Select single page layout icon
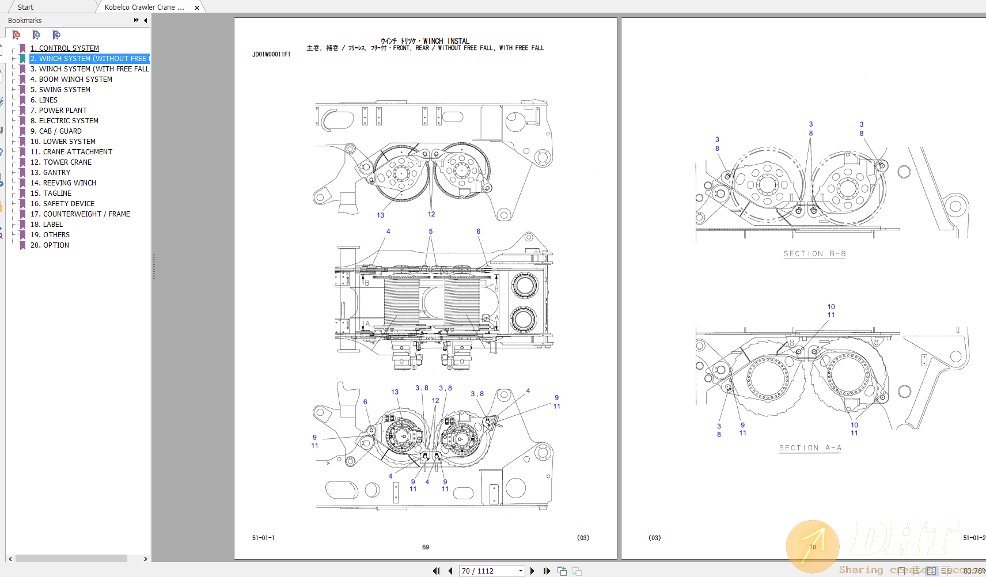The image size is (986, 577). [902, 571]
